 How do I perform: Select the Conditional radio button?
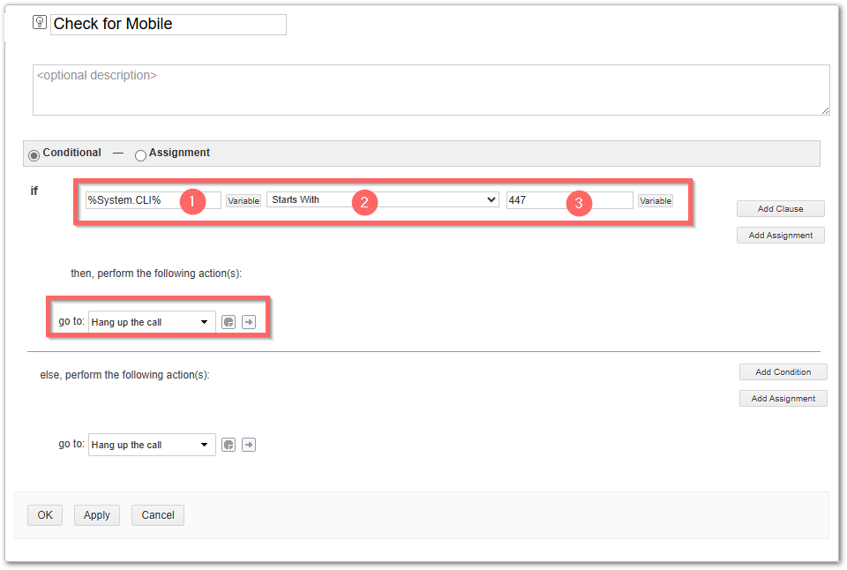tap(34, 155)
